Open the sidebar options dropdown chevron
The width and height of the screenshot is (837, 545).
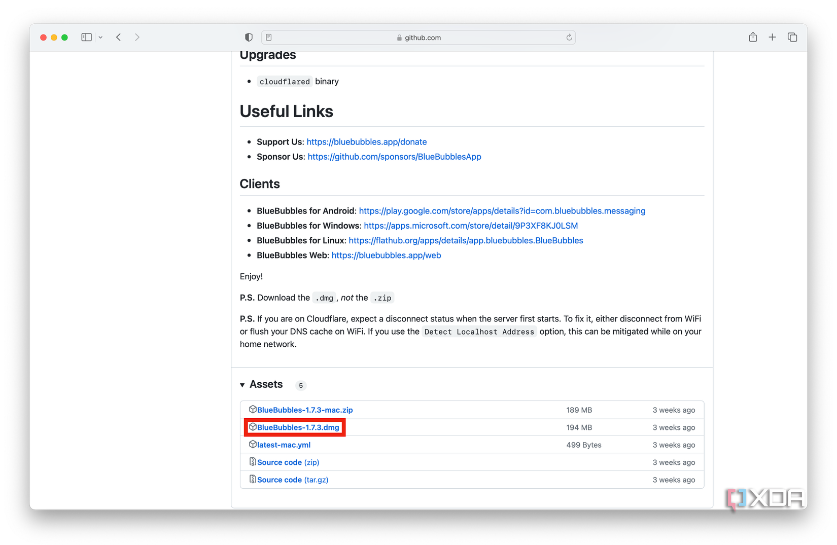(100, 38)
